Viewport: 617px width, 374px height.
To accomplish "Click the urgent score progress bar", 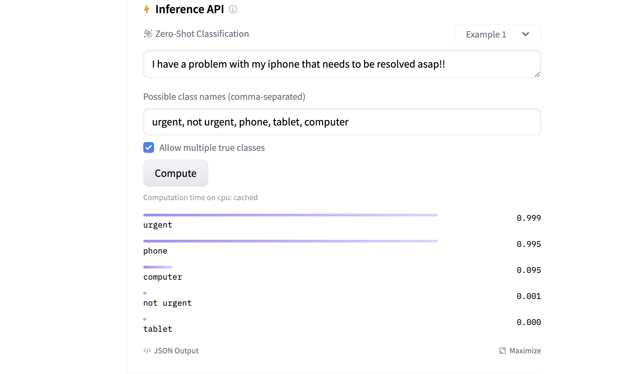I will click(290, 215).
